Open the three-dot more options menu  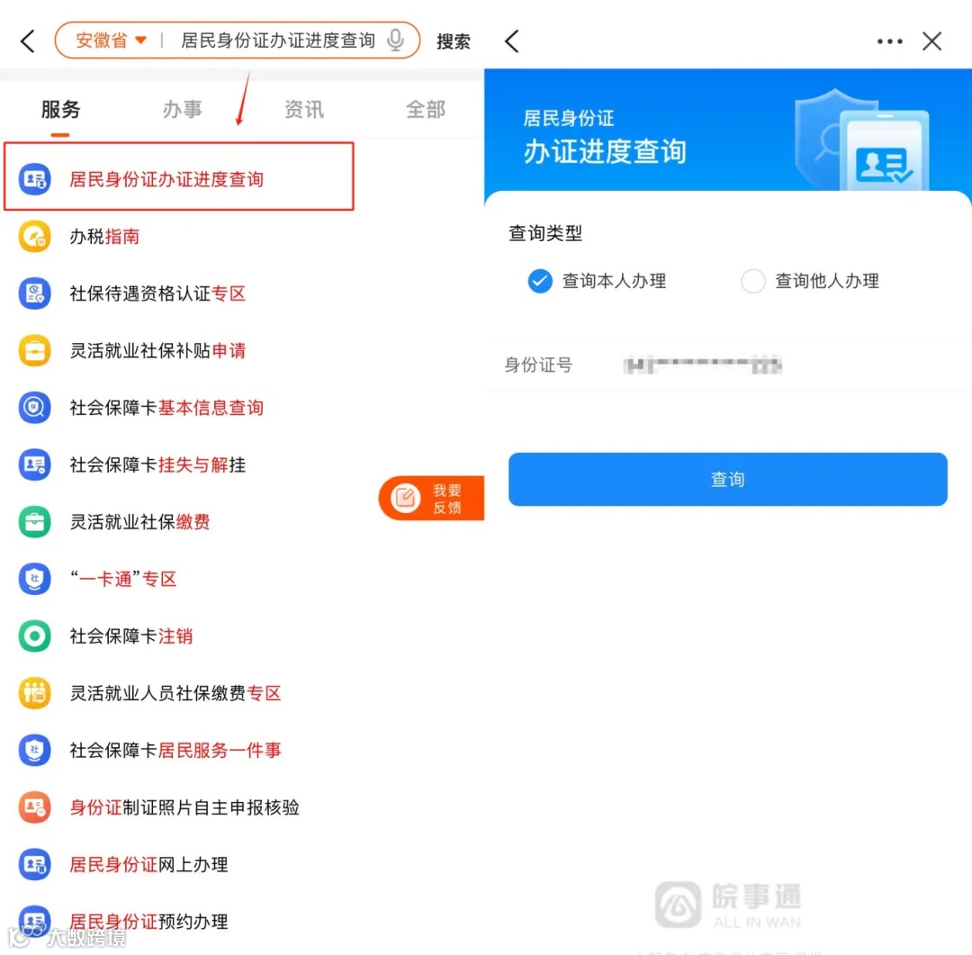pyautogui.click(x=889, y=41)
